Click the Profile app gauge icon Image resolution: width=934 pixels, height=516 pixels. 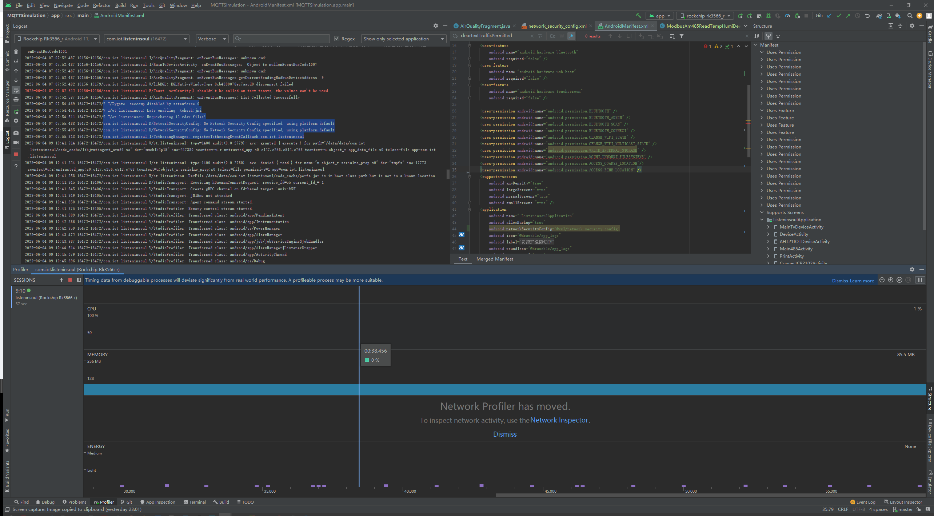pos(787,16)
